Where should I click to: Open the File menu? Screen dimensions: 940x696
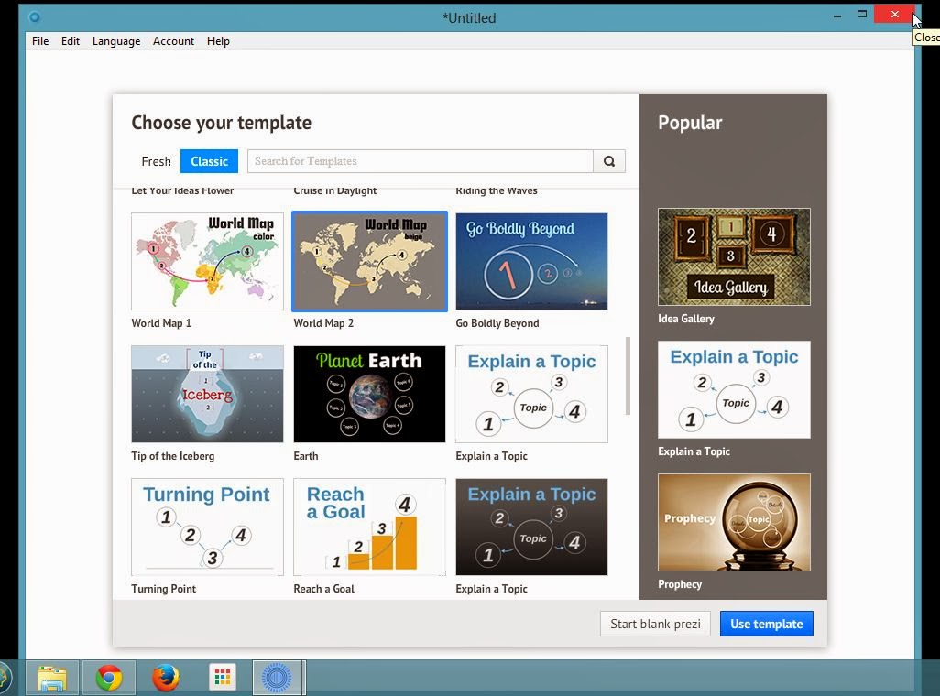pos(40,41)
